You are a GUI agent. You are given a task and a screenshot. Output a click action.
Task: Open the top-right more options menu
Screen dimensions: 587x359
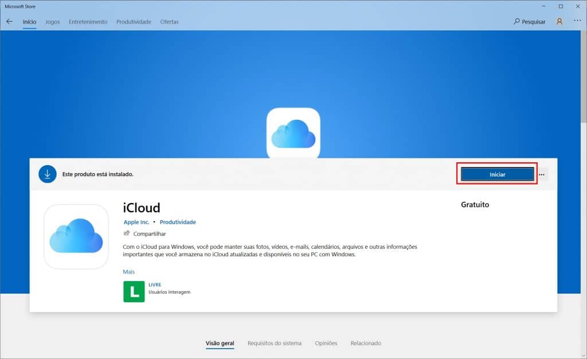(x=577, y=21)
